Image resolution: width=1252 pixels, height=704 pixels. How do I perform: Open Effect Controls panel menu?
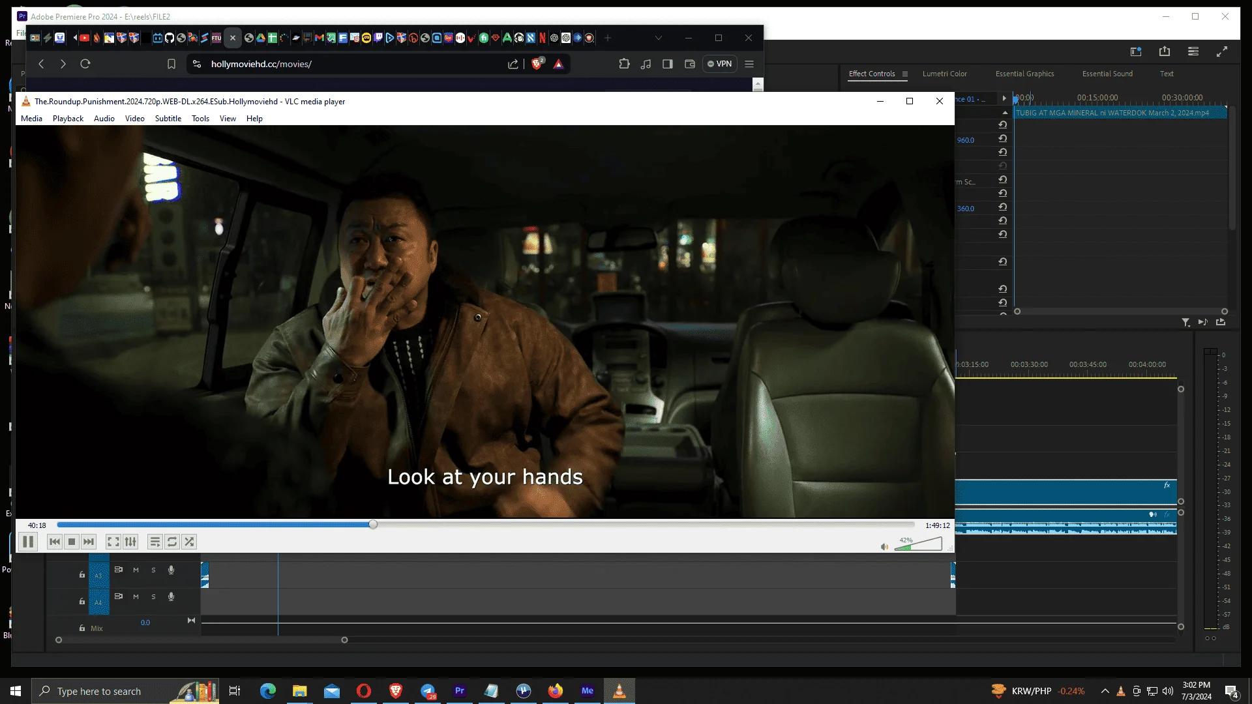click(905, 74)
